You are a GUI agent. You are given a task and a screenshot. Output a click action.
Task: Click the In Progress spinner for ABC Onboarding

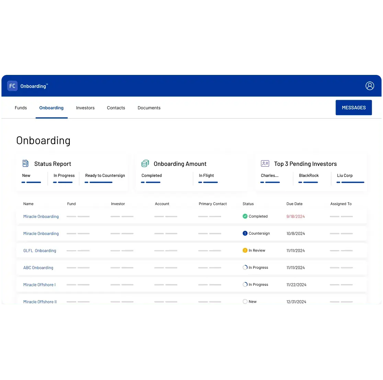[245, 267]
